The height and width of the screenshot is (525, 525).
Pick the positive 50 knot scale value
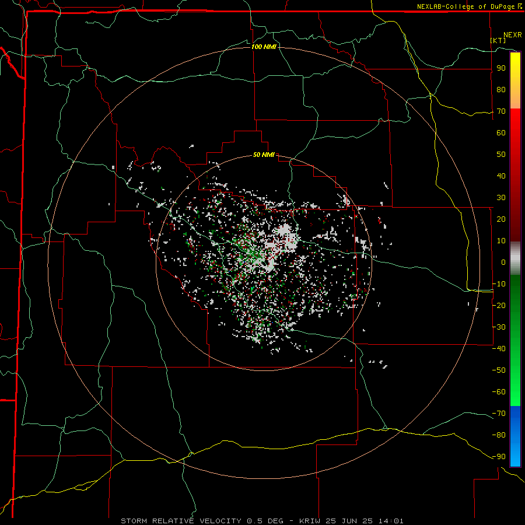click(x=501, y=155)
